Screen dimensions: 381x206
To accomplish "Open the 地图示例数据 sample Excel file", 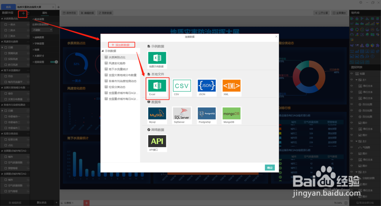I will pyautogui.click(x=157, y=60).
